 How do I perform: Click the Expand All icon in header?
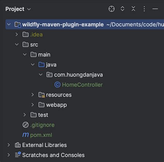[122, 9]
